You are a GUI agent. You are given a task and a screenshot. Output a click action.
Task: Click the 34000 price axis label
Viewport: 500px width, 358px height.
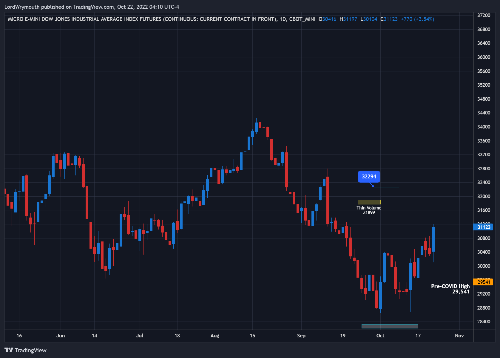coord(484,127)
